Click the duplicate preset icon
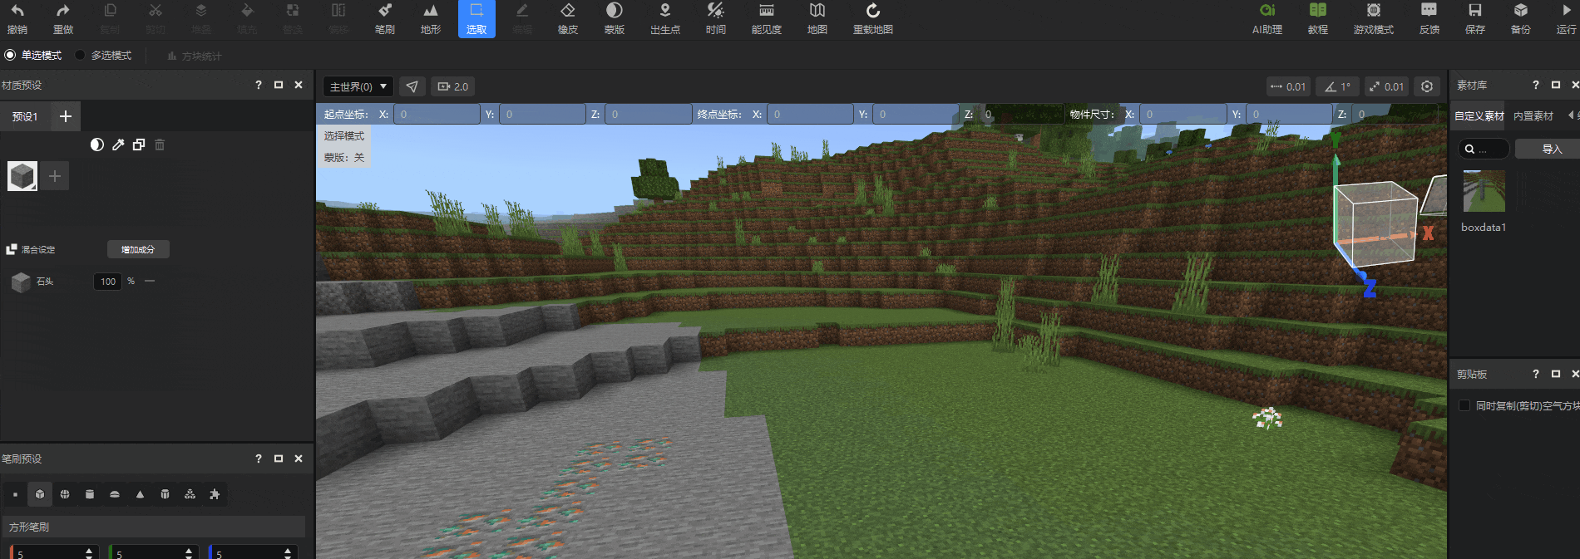Viewport: 1580px width, 559px height. coord(139,145)
